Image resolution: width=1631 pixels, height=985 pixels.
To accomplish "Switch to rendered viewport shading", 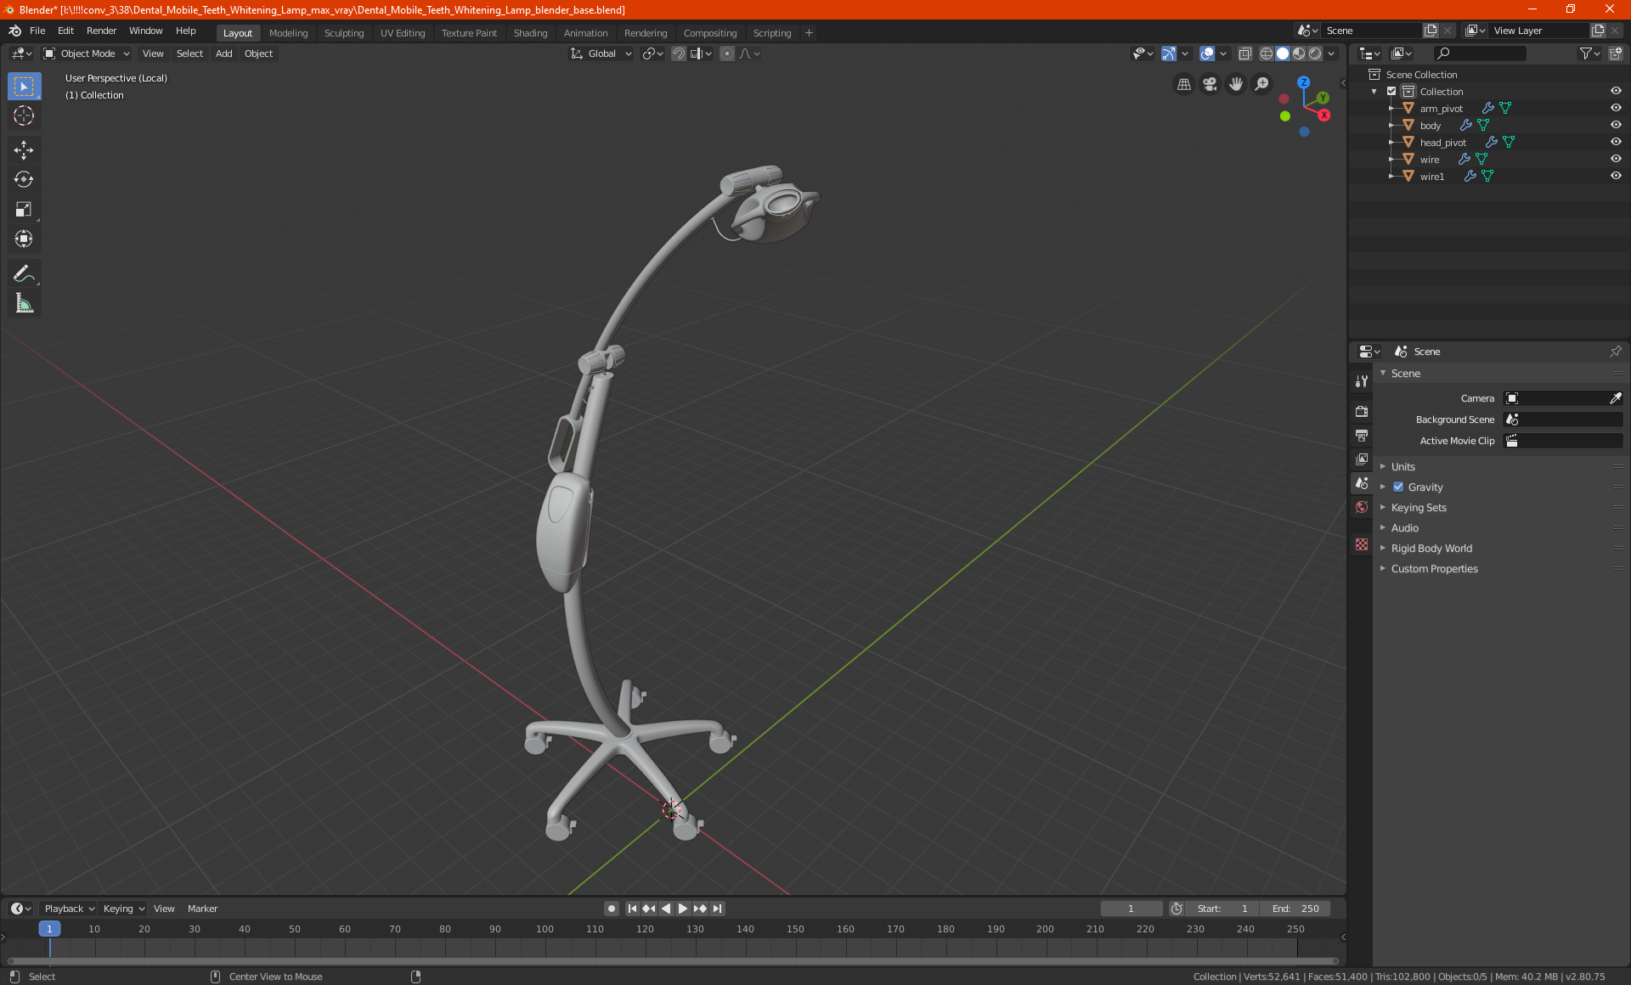I will [x=1315, y=53].
